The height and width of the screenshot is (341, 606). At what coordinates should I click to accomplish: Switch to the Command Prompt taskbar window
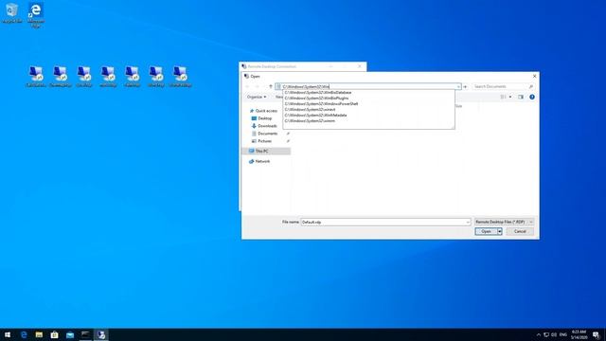tap(85, 334)
